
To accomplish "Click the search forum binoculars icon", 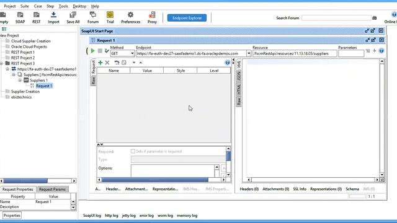I will click(375, 18).
